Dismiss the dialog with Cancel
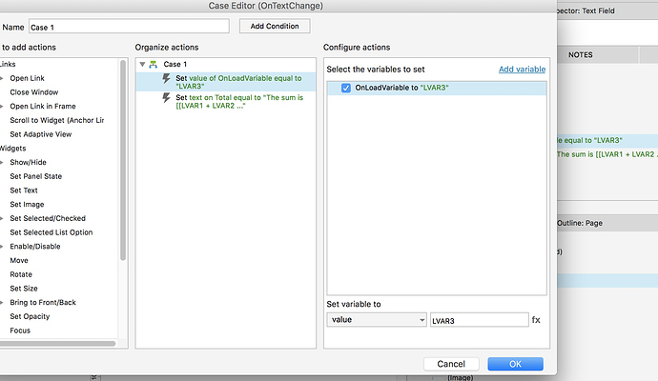658x381 pixels. click(x=450, y=364)
